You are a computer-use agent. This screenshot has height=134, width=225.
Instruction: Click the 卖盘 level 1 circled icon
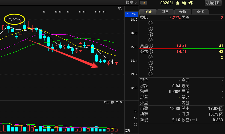[151, 46]
